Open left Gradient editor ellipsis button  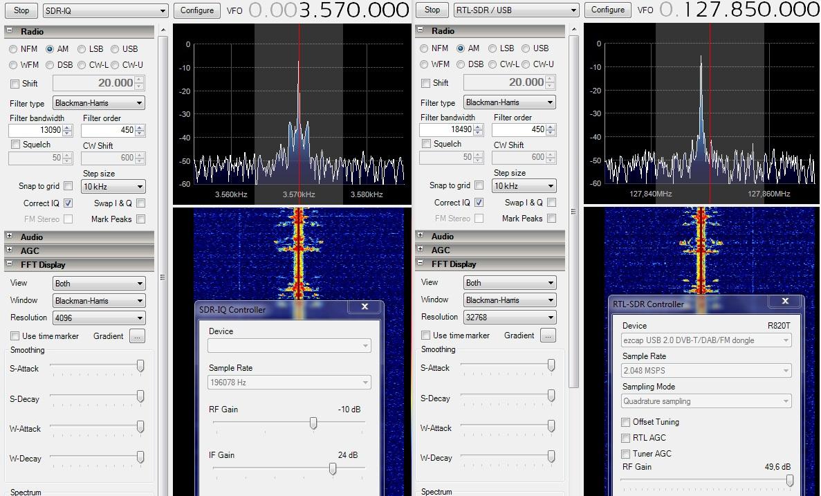point(137,336)
